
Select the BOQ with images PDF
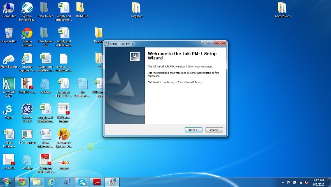(x=64, y=113)
